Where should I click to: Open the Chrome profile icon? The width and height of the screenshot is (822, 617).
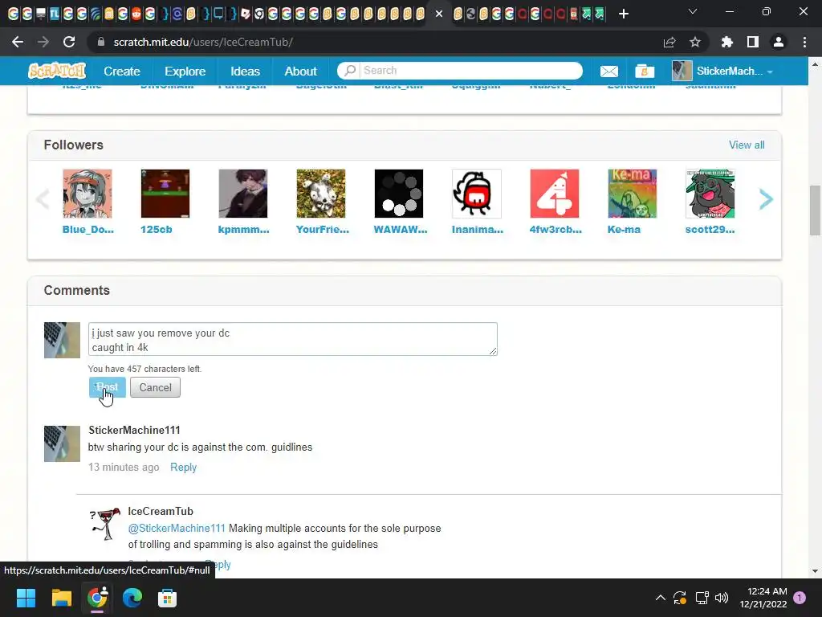tap(779, 42)
